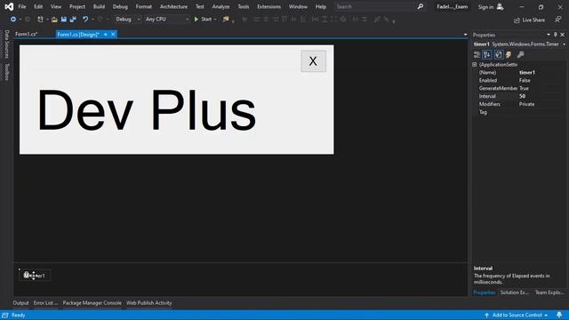Click the Navigate Backward toolbar icon
This screenshot has width=569, height=320.
[12, 20]
